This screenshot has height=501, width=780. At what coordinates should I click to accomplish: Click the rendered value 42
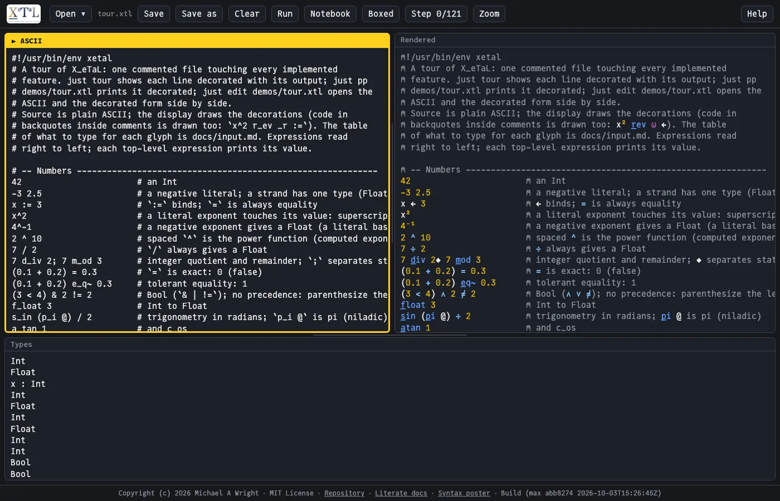tap(406, 181)
